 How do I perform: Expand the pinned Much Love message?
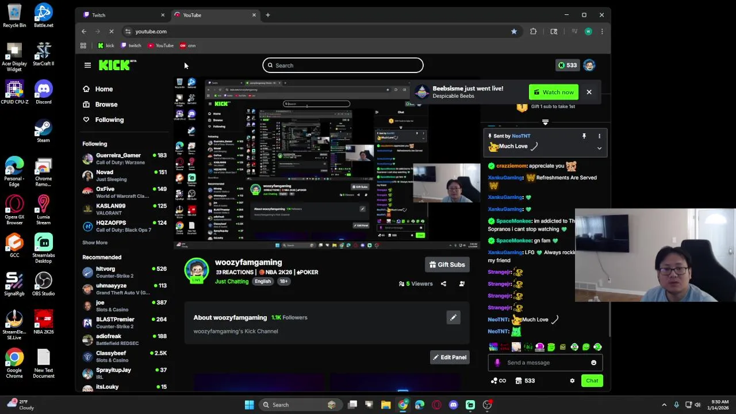599,148
